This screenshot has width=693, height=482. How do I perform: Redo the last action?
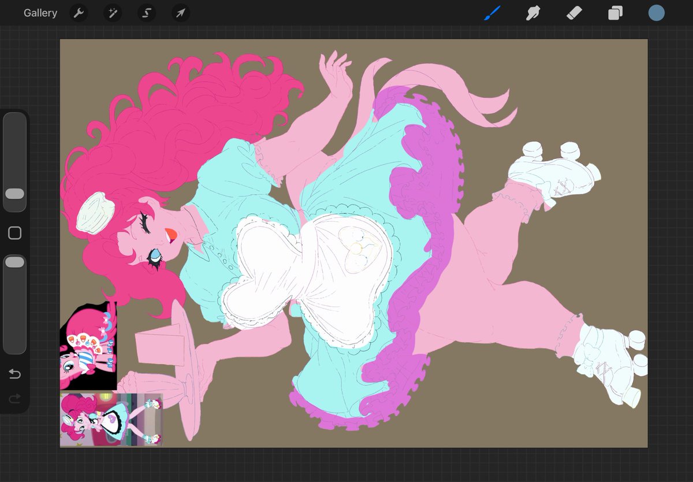pyautogui.click(x=15, y=398)
